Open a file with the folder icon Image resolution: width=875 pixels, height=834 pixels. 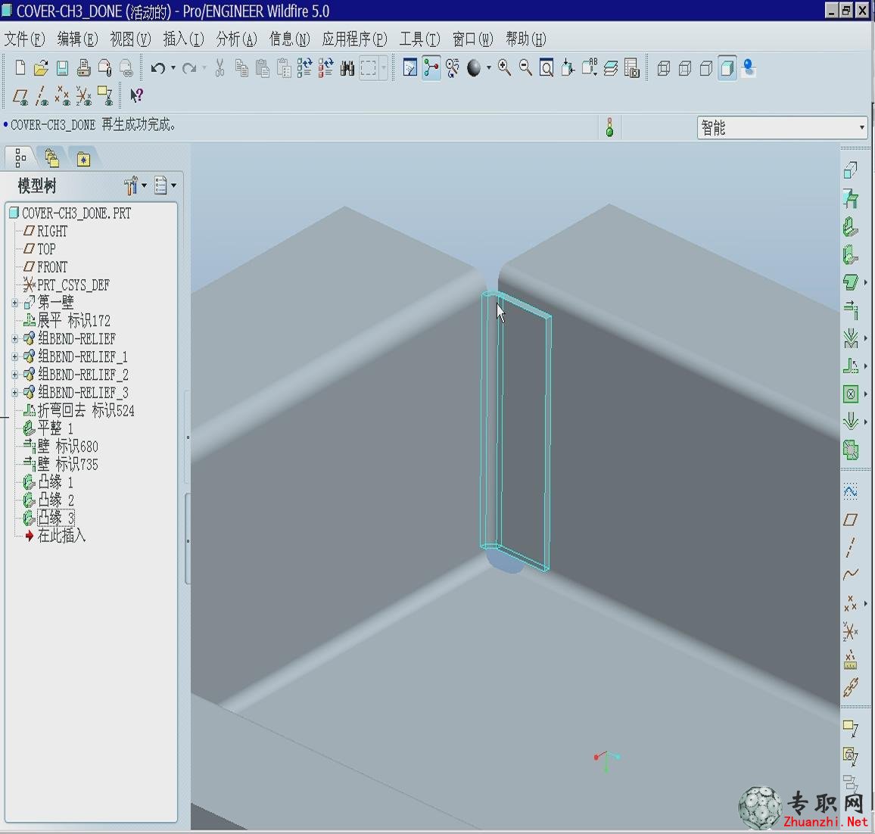click(x=41, y=68)
